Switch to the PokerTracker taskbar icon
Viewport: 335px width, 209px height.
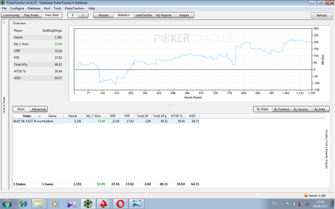pos(88,204)
